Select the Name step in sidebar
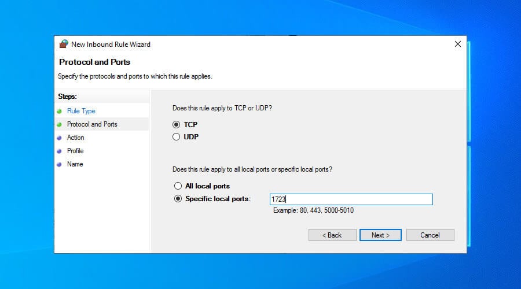Screen dimensions: 521x289 tap(75, 164)
